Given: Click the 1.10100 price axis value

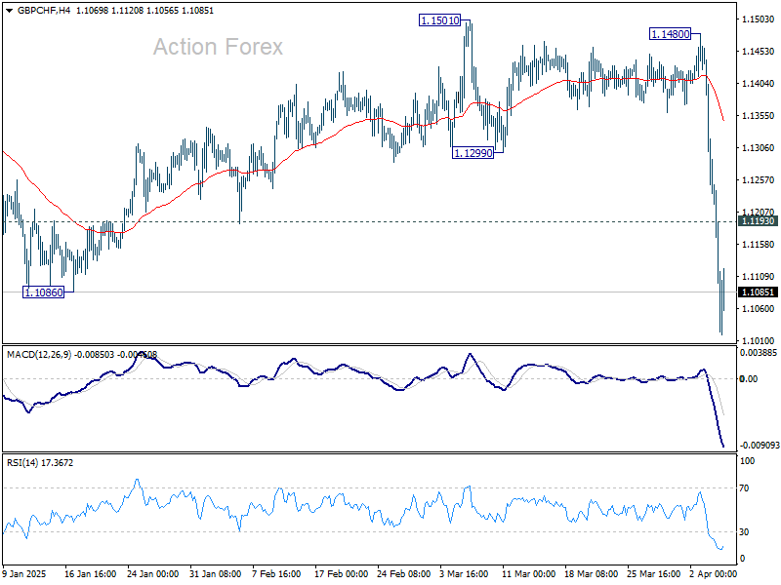Looking at the screenshot, I should click(759, 340).
